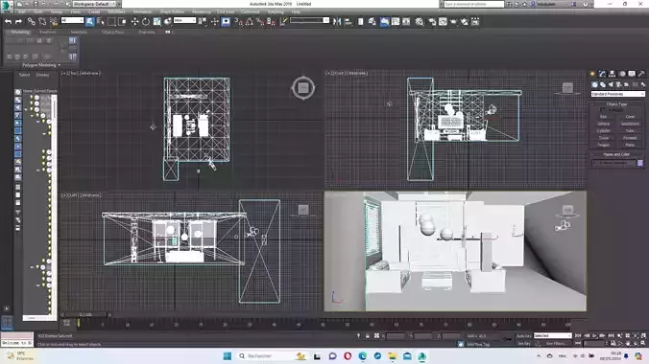Screen dimensions: 649x364
Task: Click the Key Filters button
Action: (556, 343)
